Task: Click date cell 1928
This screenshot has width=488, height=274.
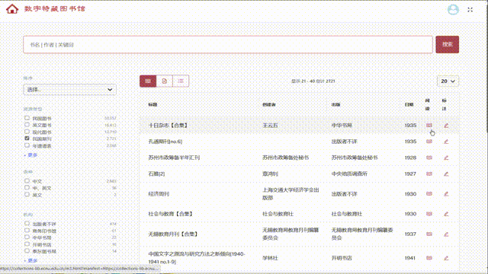Action: click(410, 158)
